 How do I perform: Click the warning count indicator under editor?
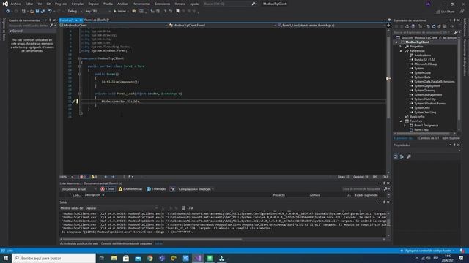[94, 177]
